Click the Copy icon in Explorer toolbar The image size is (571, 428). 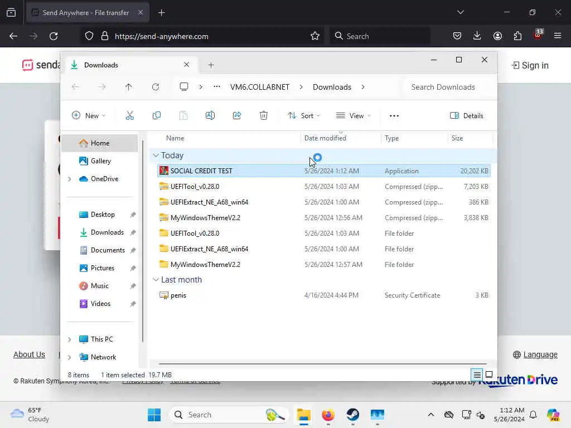pyautogui.click(x=157, y=116)
